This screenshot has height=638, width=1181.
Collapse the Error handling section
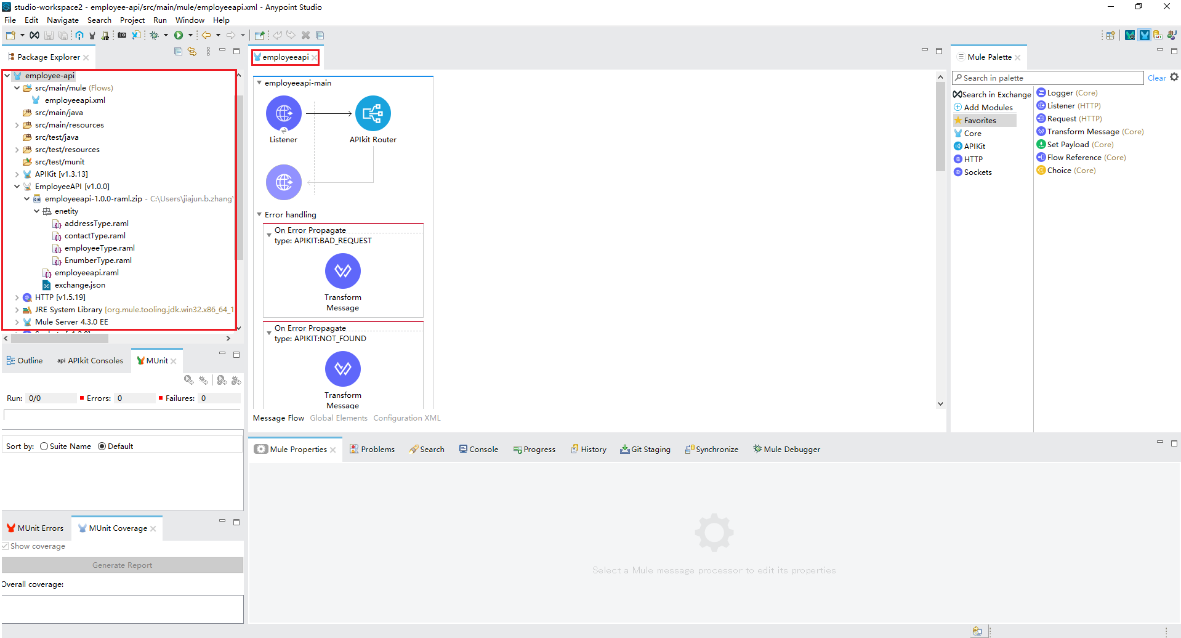click(259, 214)
